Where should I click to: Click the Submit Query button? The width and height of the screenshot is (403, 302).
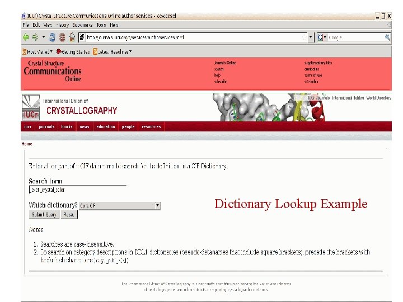pyautogui.click(x=44, y=214)
